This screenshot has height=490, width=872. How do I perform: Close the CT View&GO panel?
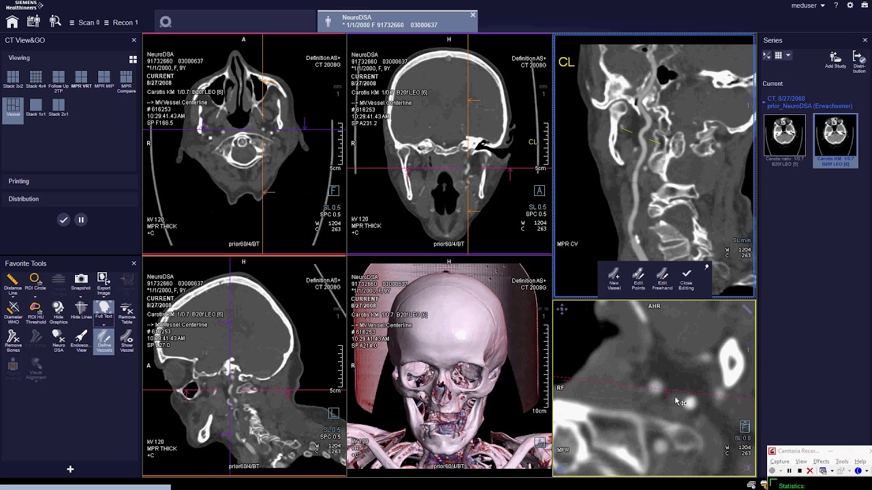pyautogui.click(x=134, y=40)
